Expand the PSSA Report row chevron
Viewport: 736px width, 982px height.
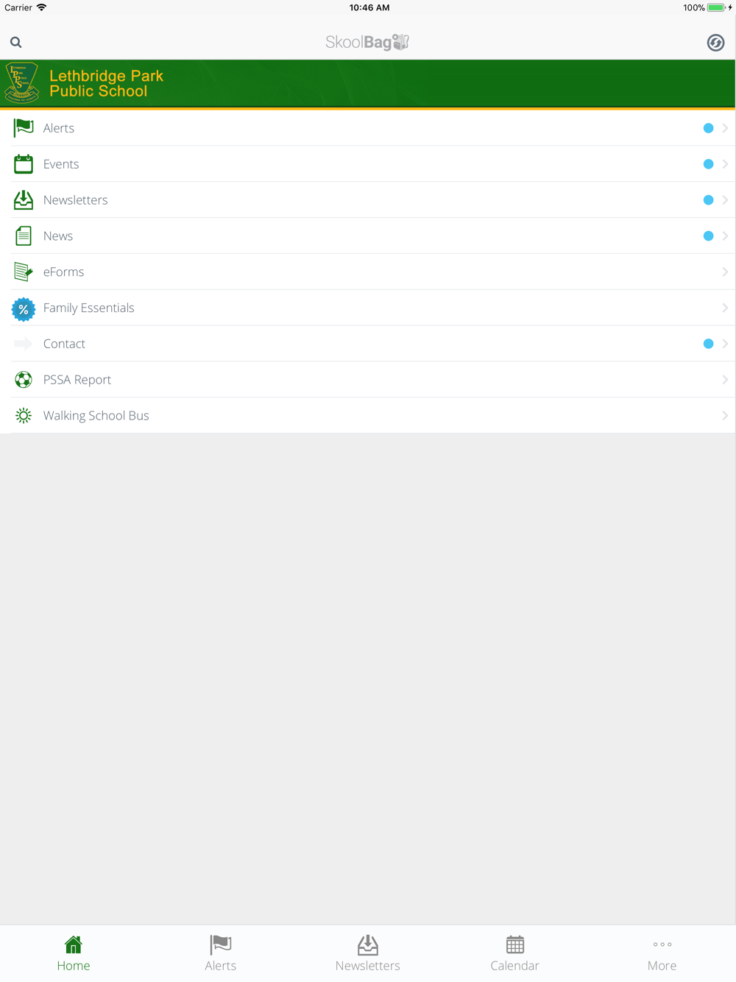725,380
